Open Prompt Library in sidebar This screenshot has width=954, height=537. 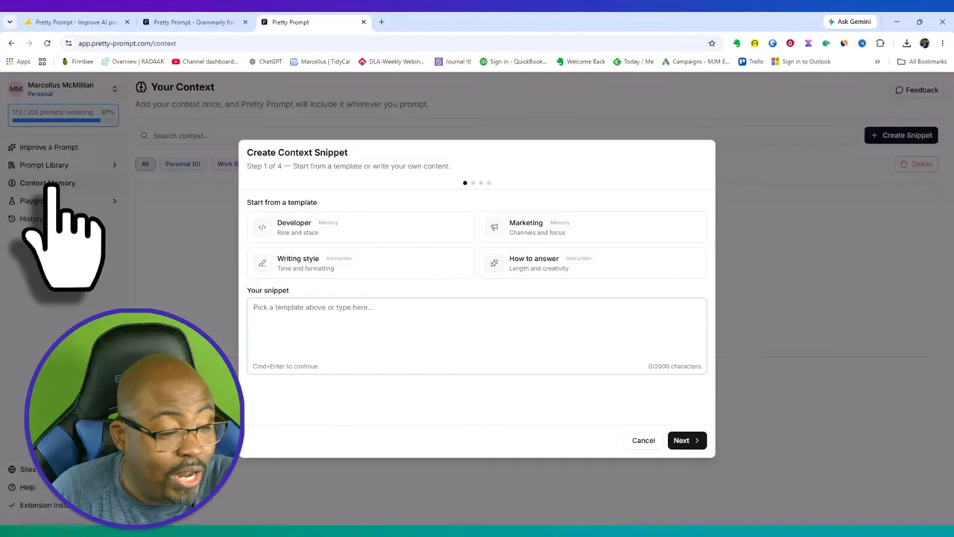coord(44,165)
